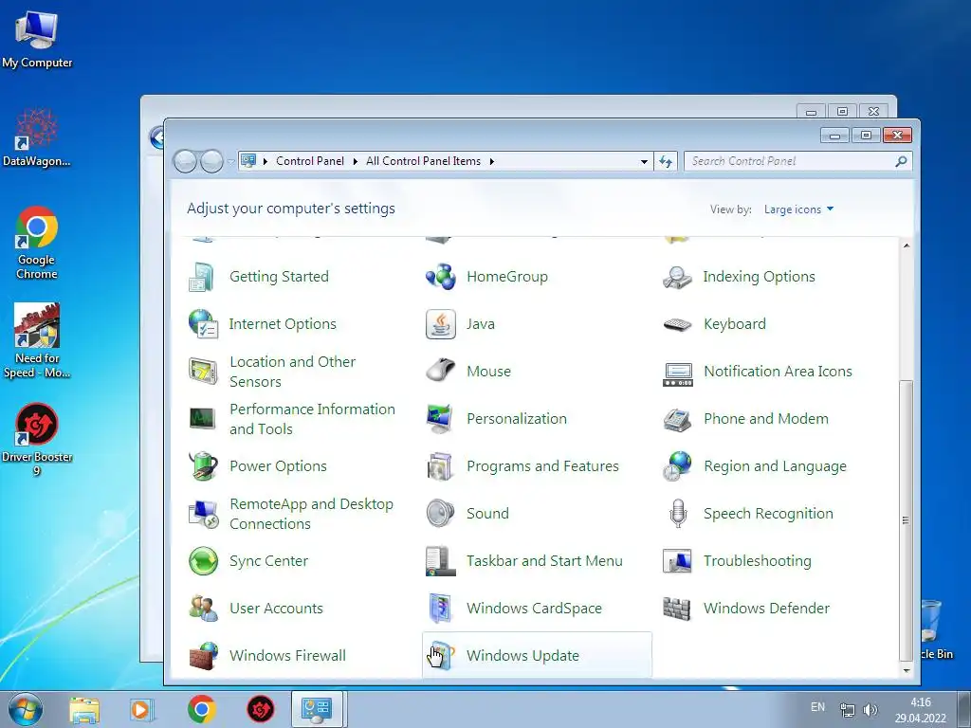This screenshot has width=971, height=728.
Task: Open the Troubleshooting icon
Action: point(677,561)
